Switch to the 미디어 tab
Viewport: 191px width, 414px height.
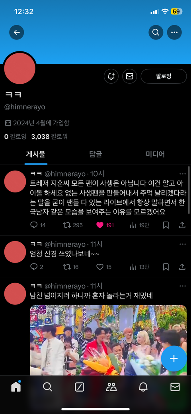coord(155,154)
